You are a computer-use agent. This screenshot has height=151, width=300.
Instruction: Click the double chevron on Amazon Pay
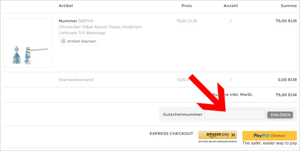[233, 135]
